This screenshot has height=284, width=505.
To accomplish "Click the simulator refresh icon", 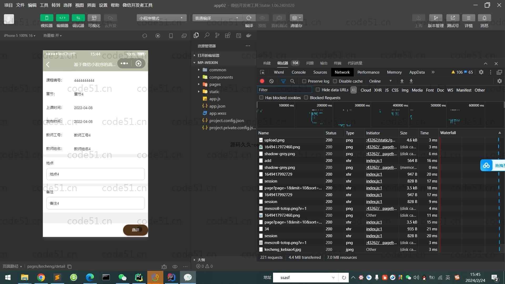I will [x=145, y=36].
